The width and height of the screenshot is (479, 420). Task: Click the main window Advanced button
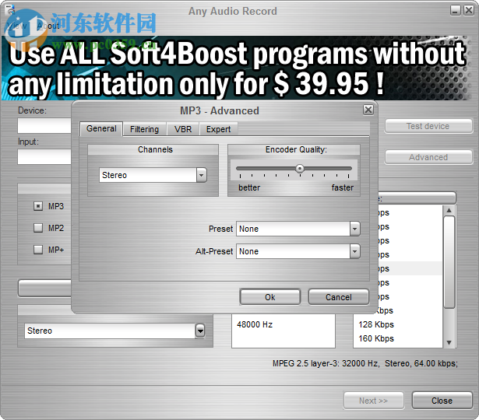428,157
